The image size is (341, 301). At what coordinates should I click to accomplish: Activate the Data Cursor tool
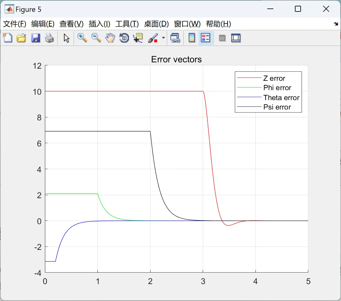pos(138,38)
